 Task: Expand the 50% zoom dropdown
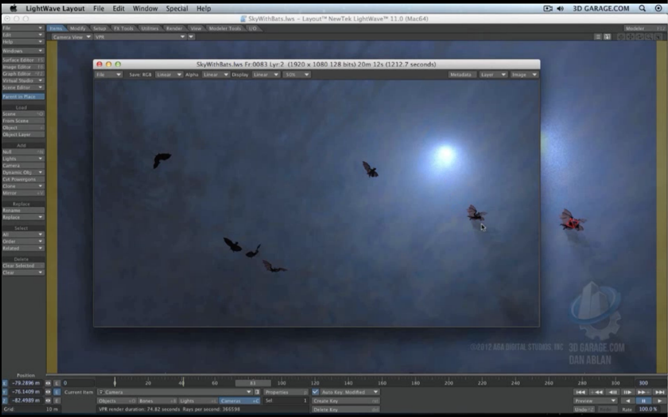[x=297, y=75]
